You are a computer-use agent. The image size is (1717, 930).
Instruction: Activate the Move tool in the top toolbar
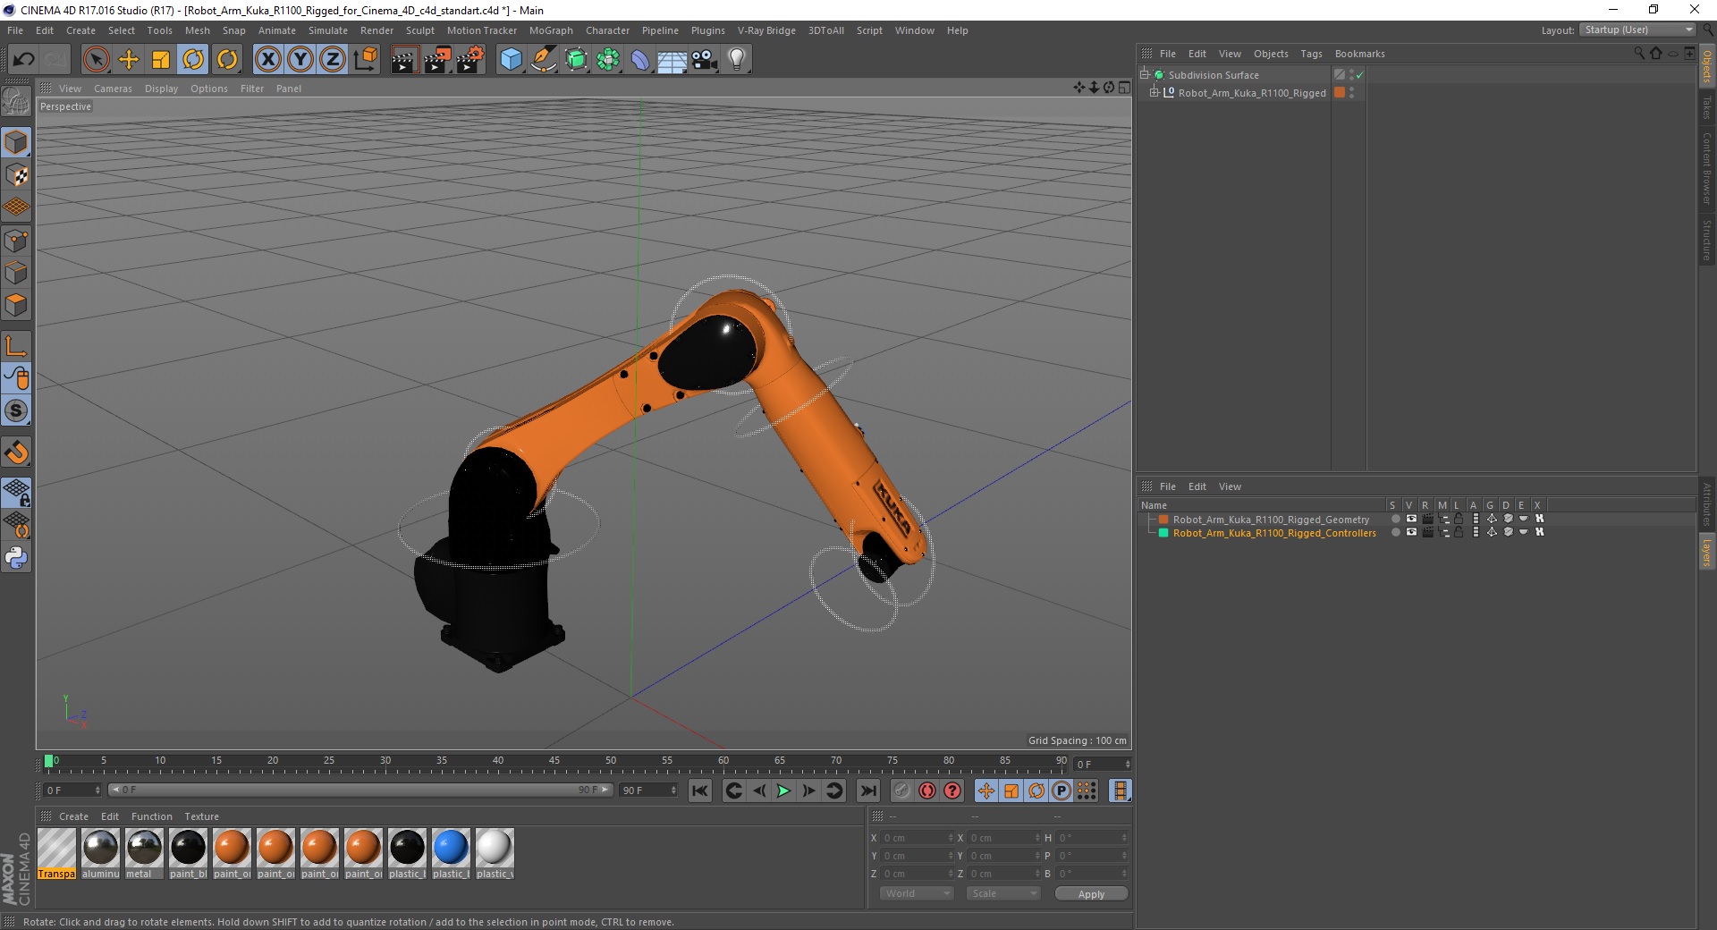click(x=129, y=60)
